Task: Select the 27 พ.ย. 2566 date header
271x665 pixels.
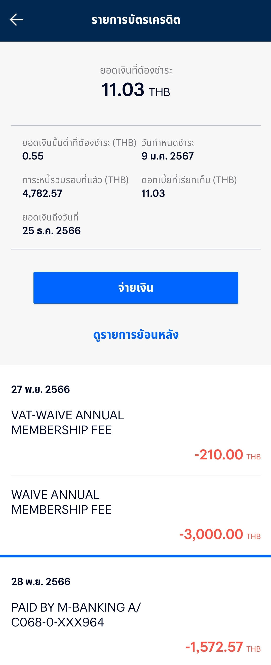Action: 41,389
